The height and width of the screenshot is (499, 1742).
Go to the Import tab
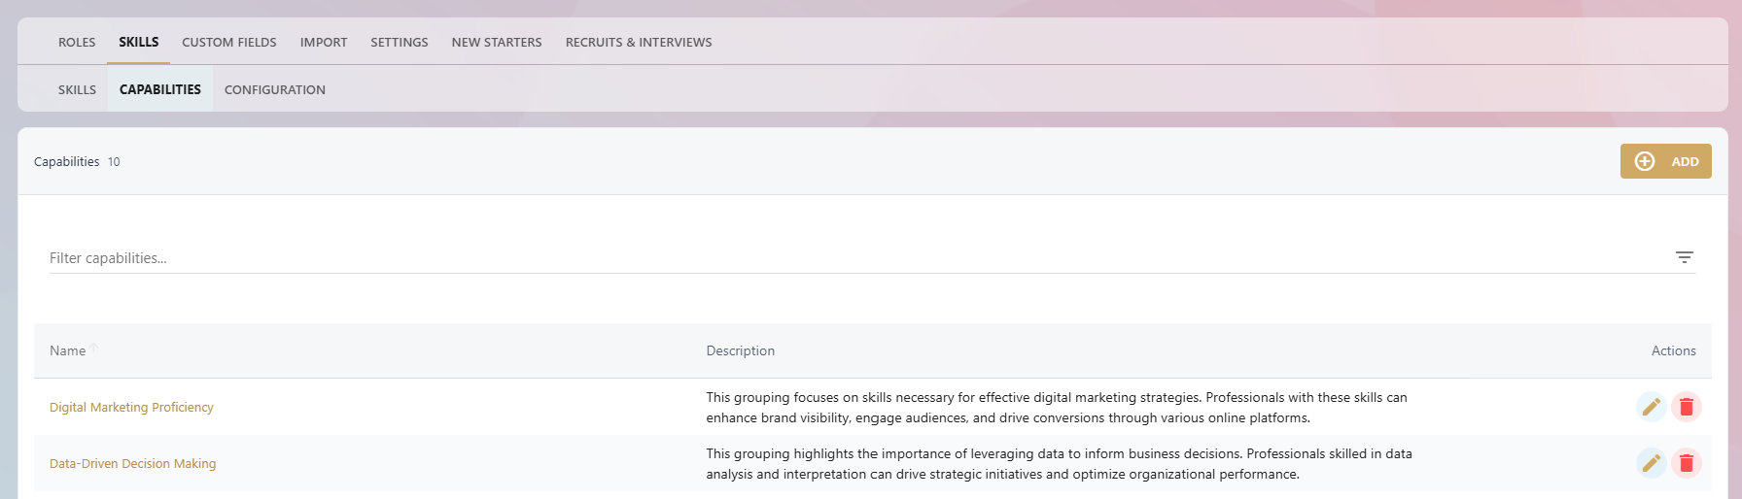tap(324, 42)
